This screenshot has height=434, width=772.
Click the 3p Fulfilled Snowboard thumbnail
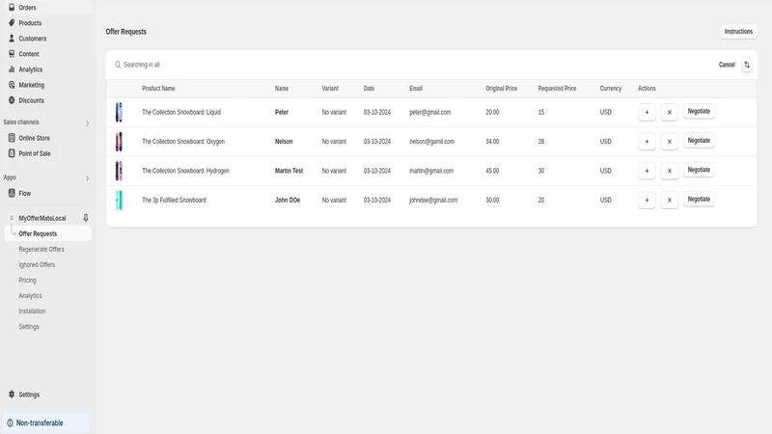click(119, 200)
